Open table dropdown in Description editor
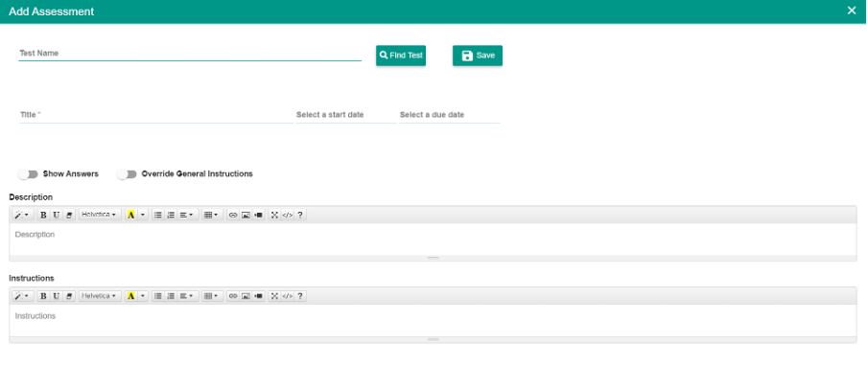Viewport: 867px width, 366px height. [212, 215]
